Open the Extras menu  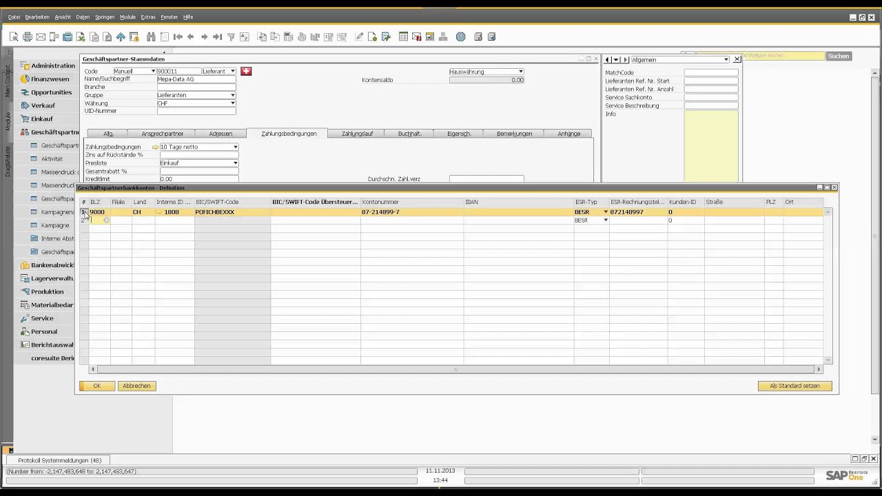click(x=148, y=17)
